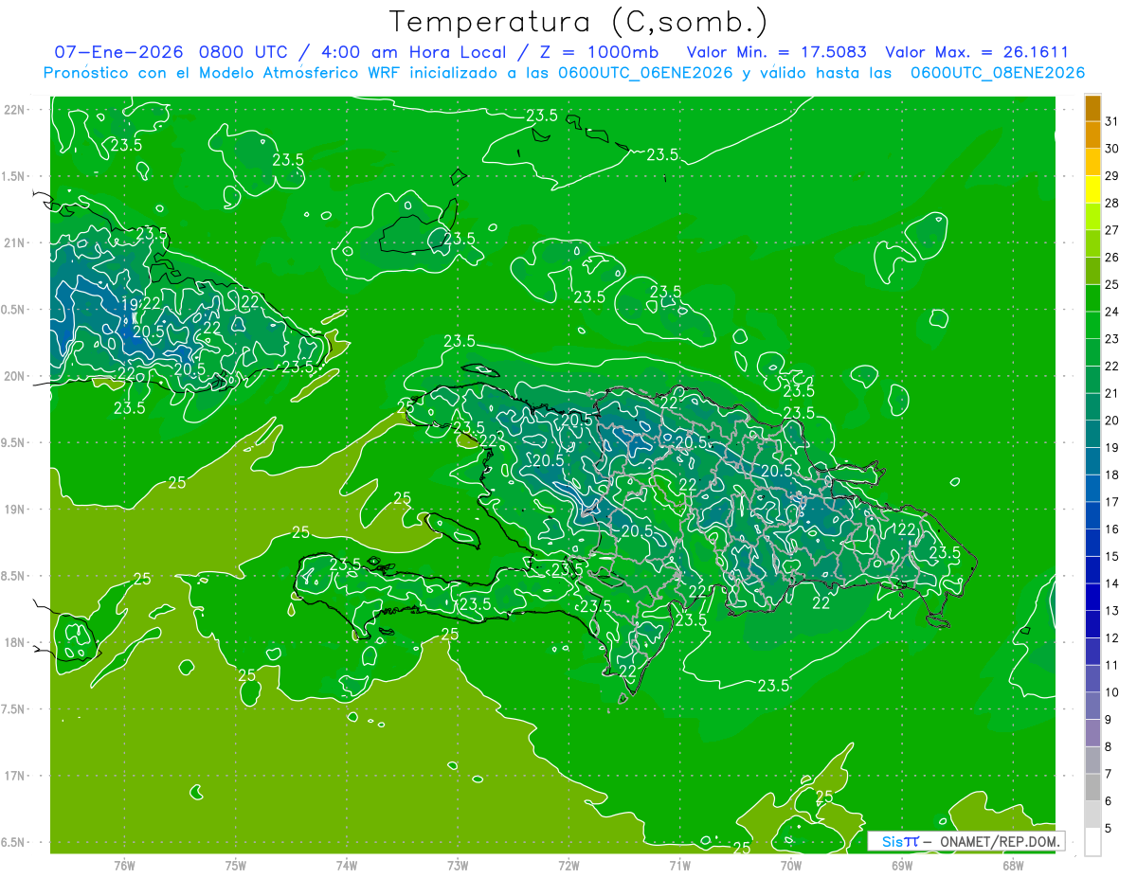Click the '20N' latitude axis label

point(14,376)
